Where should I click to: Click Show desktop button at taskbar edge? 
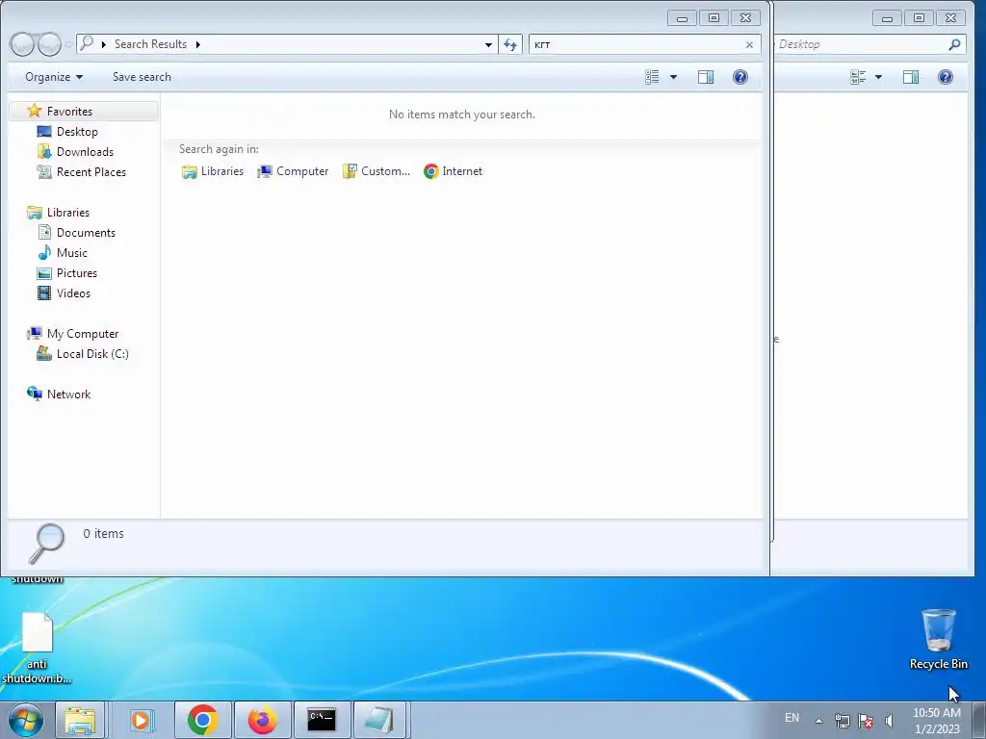[978, 720]
